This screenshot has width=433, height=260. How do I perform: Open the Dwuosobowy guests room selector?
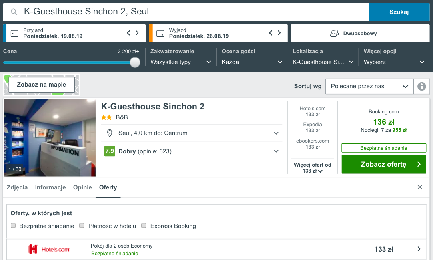tap(360, 34)
